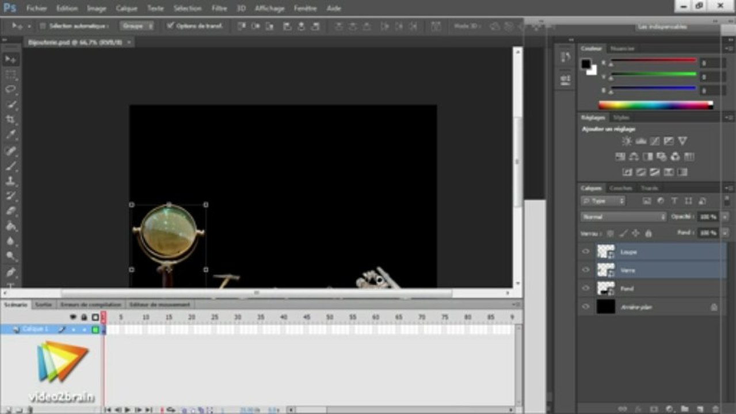Image resolution: width=736 pixels, height=414 pixels.
Task: Open the blend mode Normal dropdown
Action: point(623,217)
